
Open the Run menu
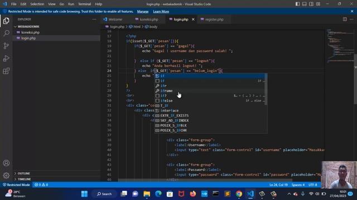tap(71, 4)
